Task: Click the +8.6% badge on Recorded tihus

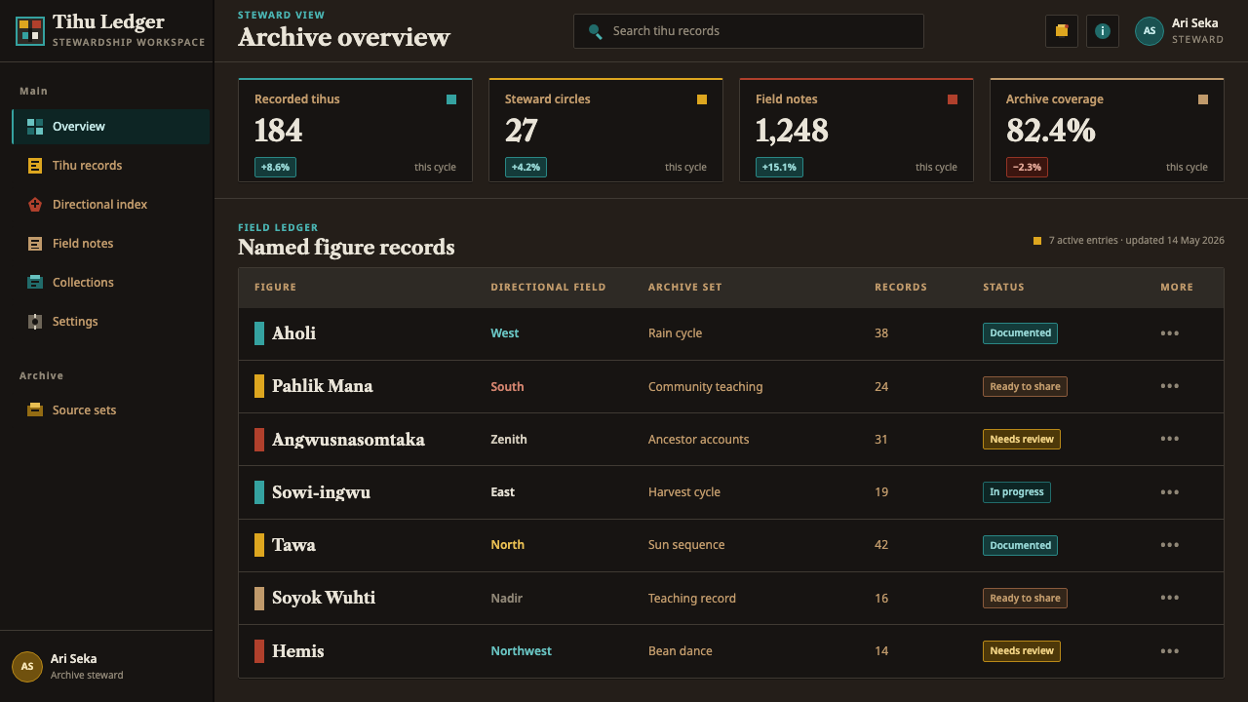Action: 275,168
